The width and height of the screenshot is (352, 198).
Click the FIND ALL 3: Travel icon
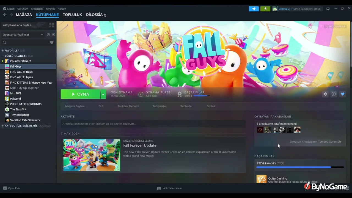point(7,72)
